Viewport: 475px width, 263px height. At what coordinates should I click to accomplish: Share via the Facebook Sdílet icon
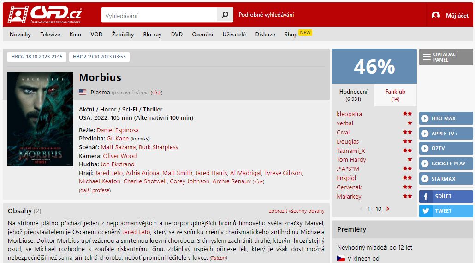click(x=425, y=196)
